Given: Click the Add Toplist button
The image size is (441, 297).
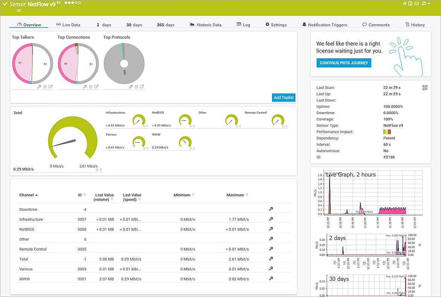Looking at the screenshot, I should pos(284,97).
